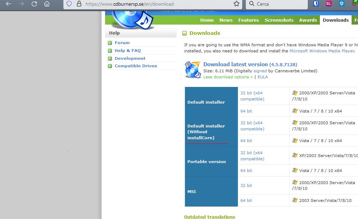Click the tracking protection shield in address bar
This screenshot has width=358, height=219.
click(x=69, y=4)
